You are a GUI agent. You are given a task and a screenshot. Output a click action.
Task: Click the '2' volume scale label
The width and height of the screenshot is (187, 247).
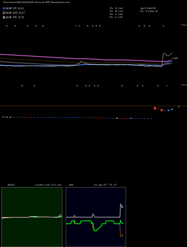coord(179,107)
